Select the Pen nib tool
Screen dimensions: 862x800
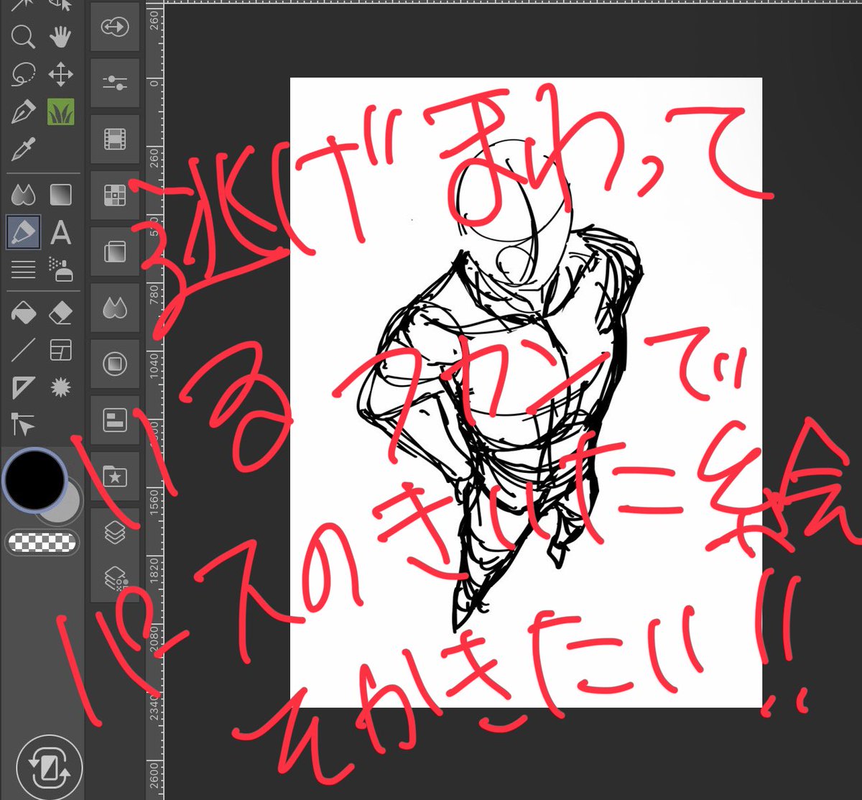[x=24, y=113]
